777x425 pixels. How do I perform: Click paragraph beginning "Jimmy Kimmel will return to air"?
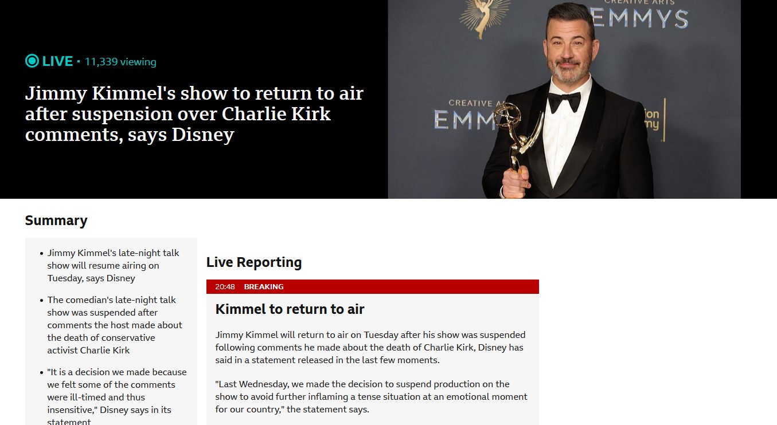coord(371,348)
